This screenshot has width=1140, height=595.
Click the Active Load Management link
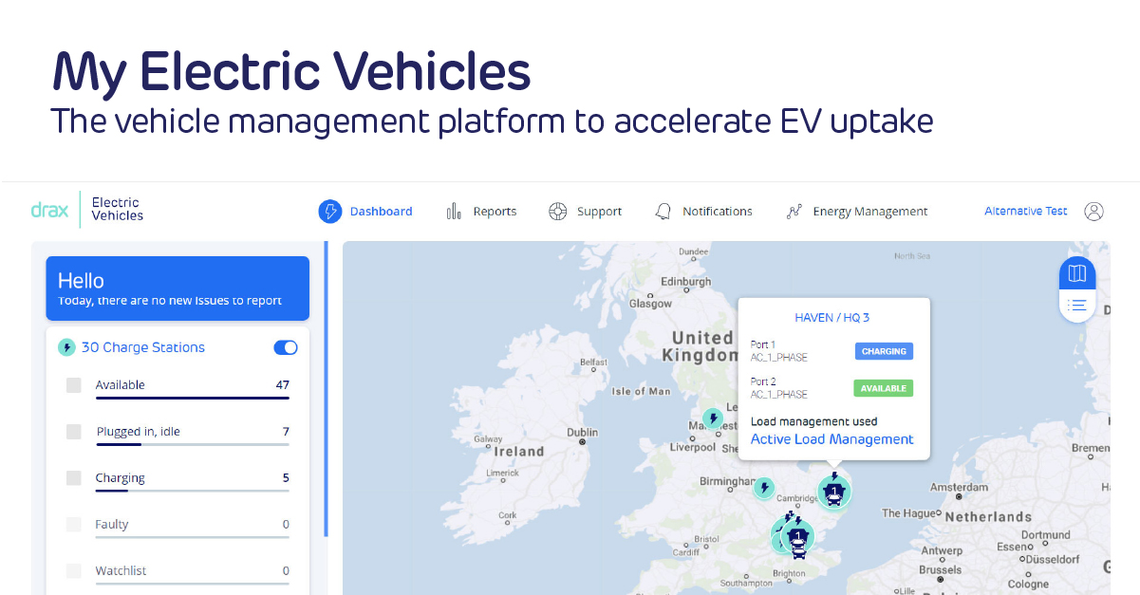pos(832,439)
